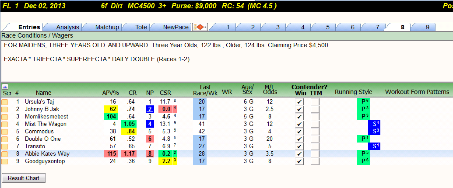Click the red diamond icon tab

[x=200, y=27]
